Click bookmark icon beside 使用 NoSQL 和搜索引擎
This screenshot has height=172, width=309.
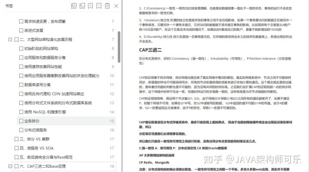21,112
